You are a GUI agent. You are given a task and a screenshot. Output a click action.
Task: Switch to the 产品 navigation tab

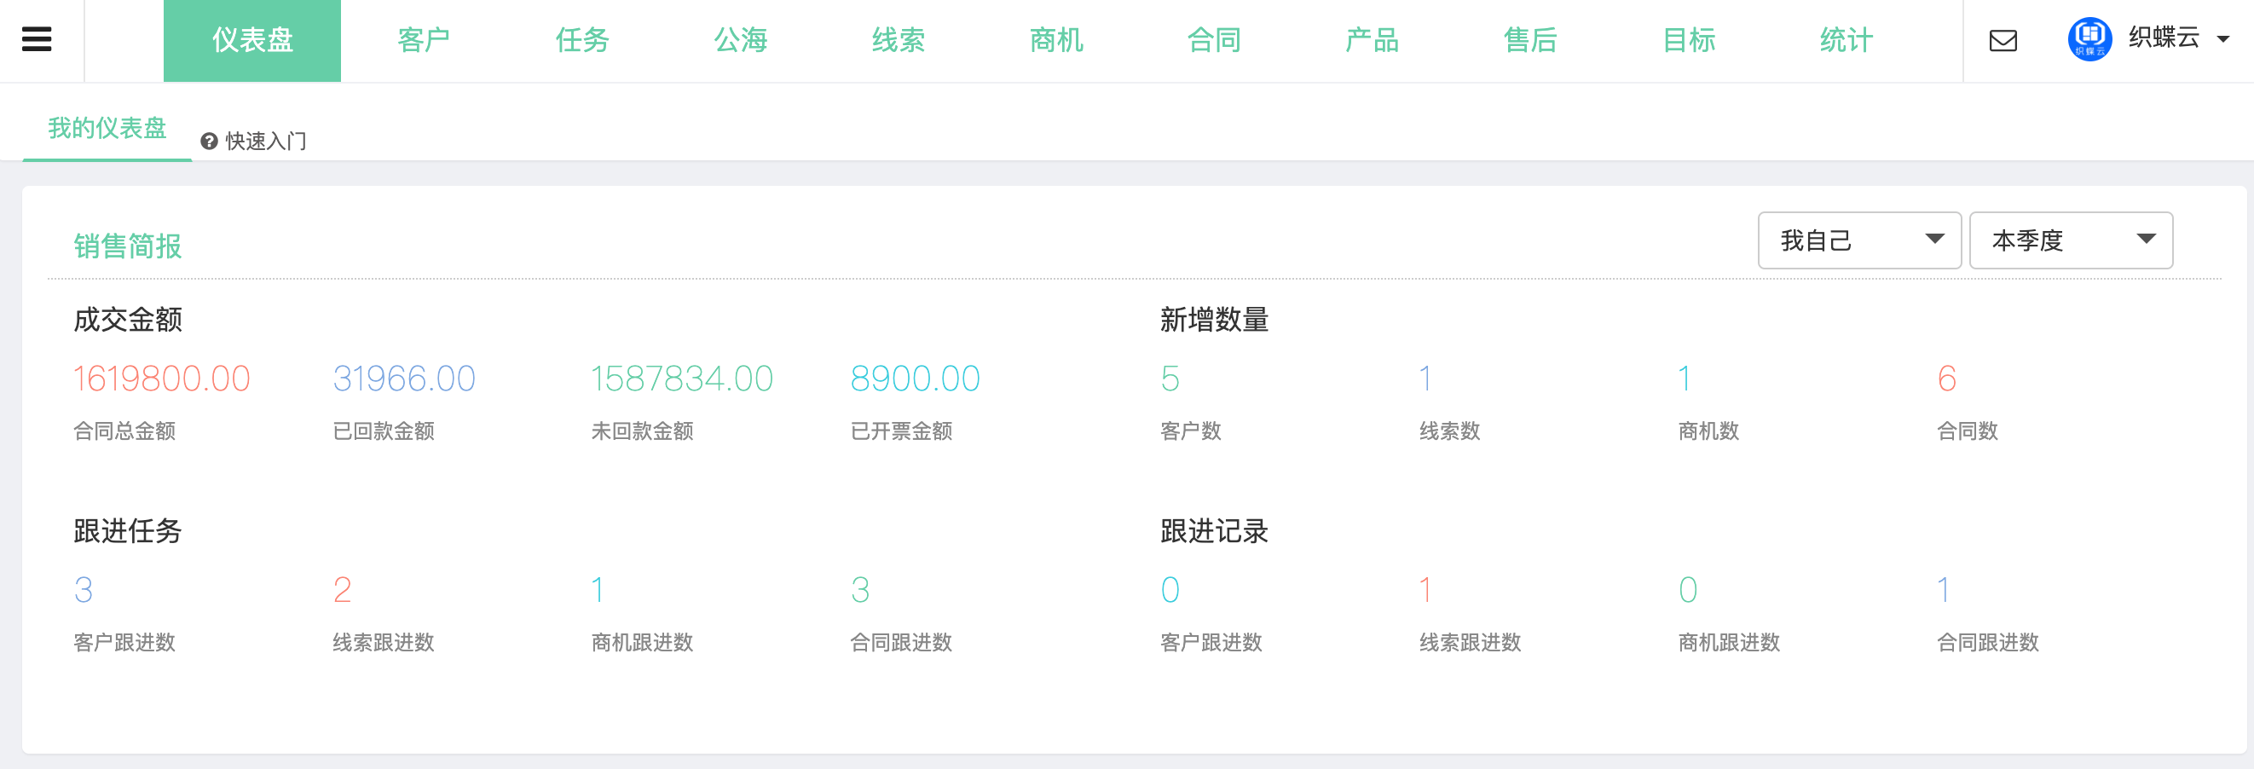click(x=1372, y=40)
